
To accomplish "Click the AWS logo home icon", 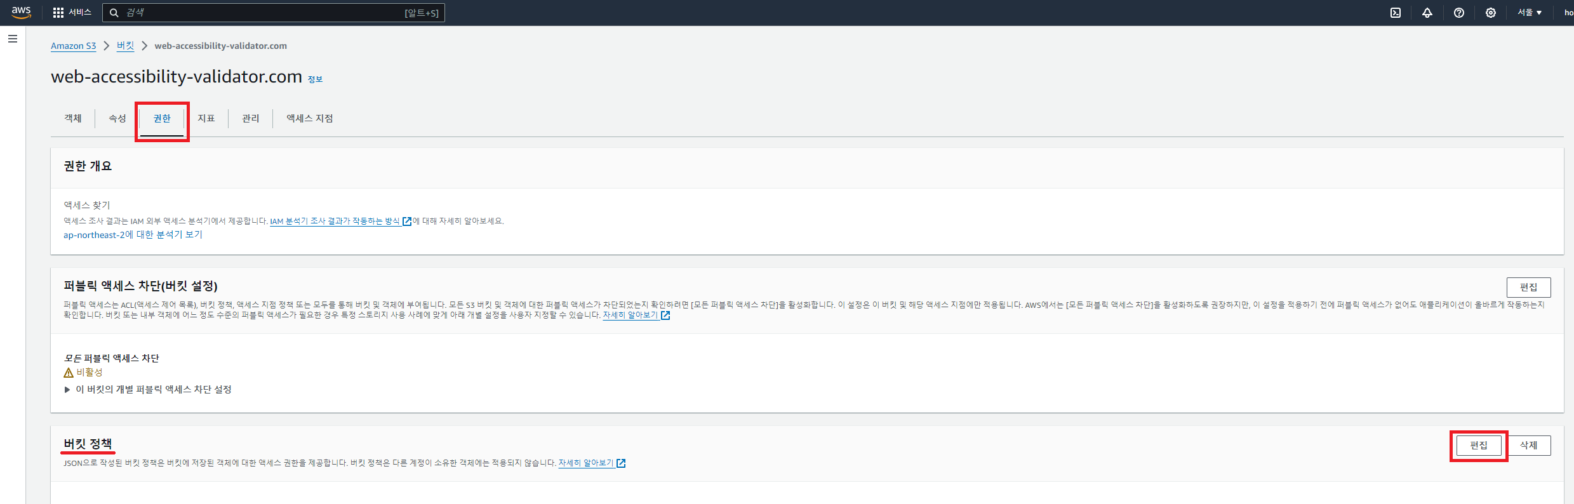I will pyautogui.click(x=21, y=13).
